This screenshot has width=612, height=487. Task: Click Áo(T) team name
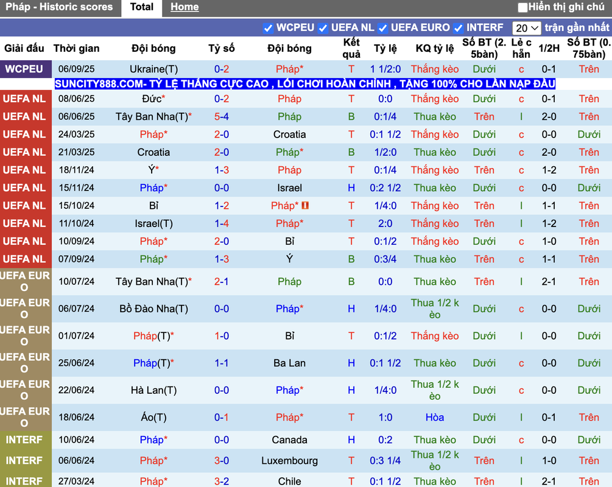click(153, 417)
